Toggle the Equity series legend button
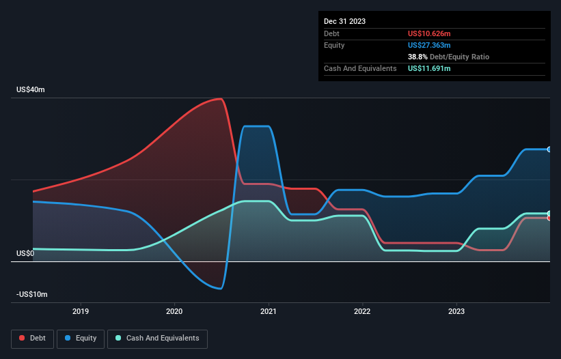This screenshot has height=359, width=561. click(81, 339)
